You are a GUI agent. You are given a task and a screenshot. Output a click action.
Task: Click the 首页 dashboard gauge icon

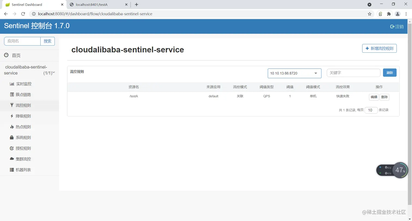tap(6, 55)
